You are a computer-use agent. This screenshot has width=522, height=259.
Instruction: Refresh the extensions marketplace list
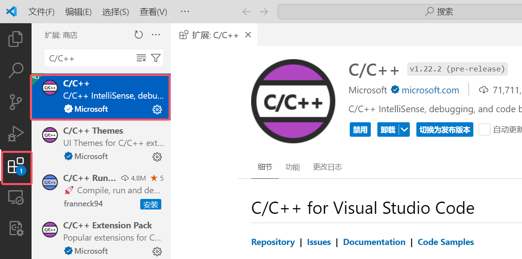(x=138, y=35)
